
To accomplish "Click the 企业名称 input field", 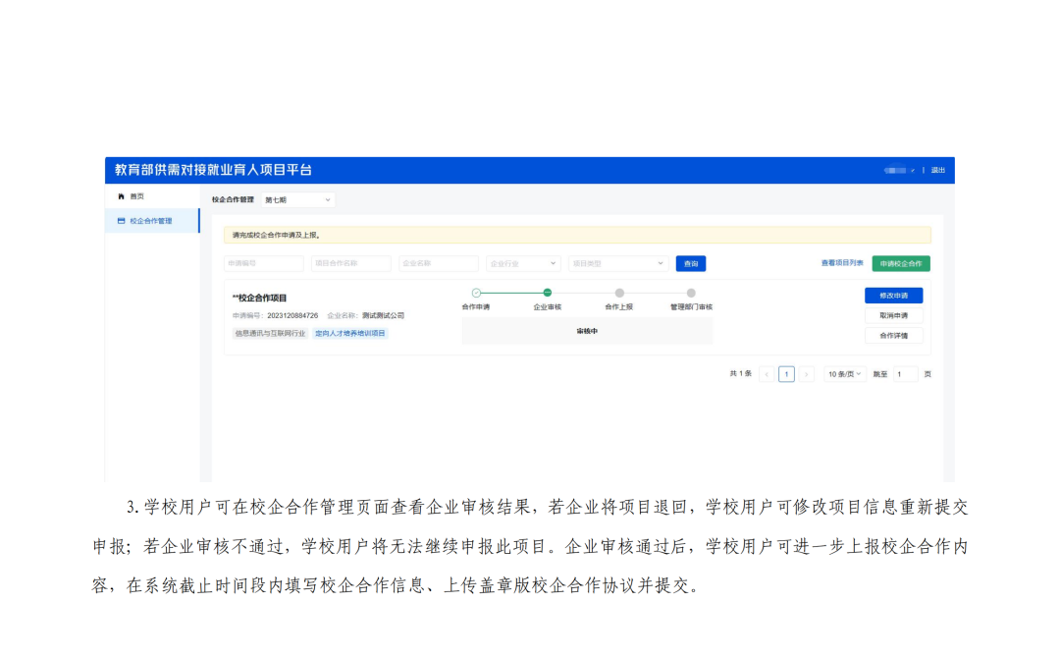I will [438, 262].
